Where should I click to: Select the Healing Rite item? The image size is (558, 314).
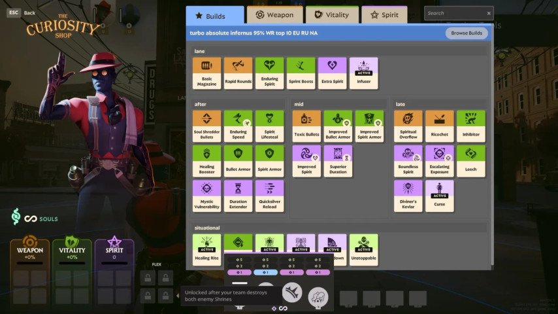pos(206,249)
